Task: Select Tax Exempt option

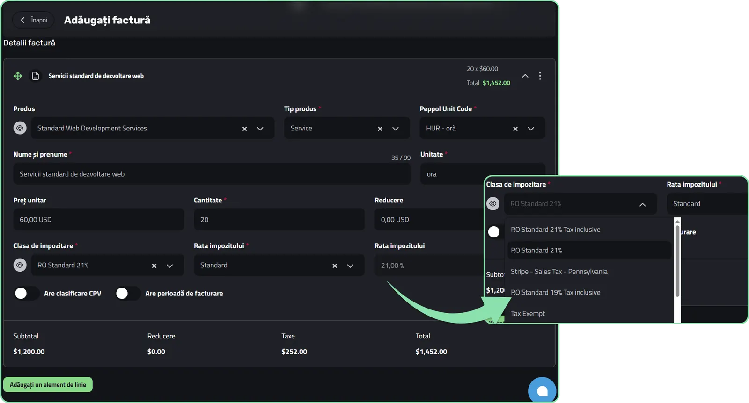Action: coord(589,313)
